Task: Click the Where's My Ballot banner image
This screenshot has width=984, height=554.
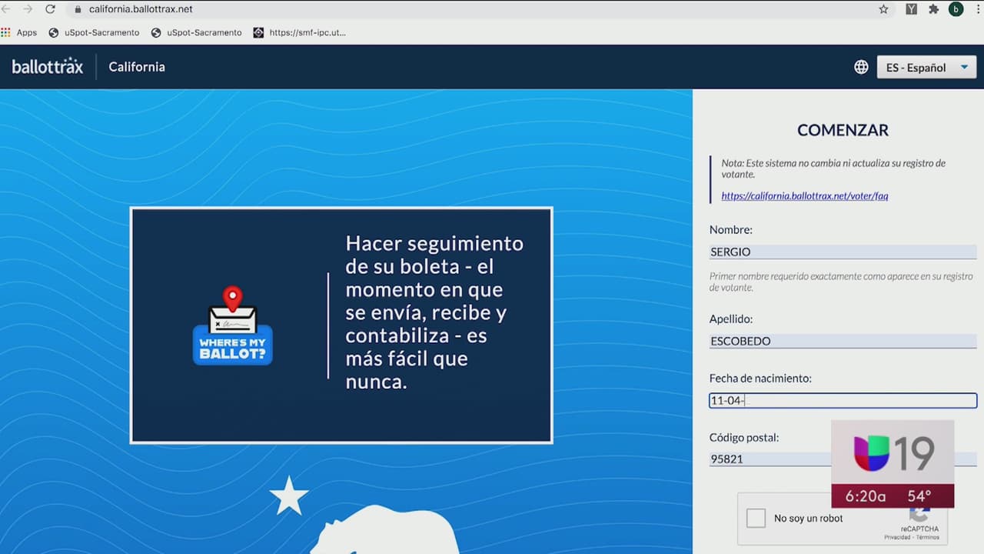Action: [341, 325]
